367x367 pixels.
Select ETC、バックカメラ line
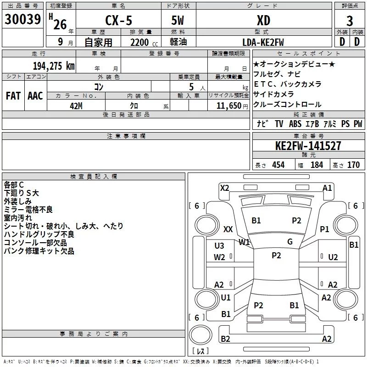[288, 84]
